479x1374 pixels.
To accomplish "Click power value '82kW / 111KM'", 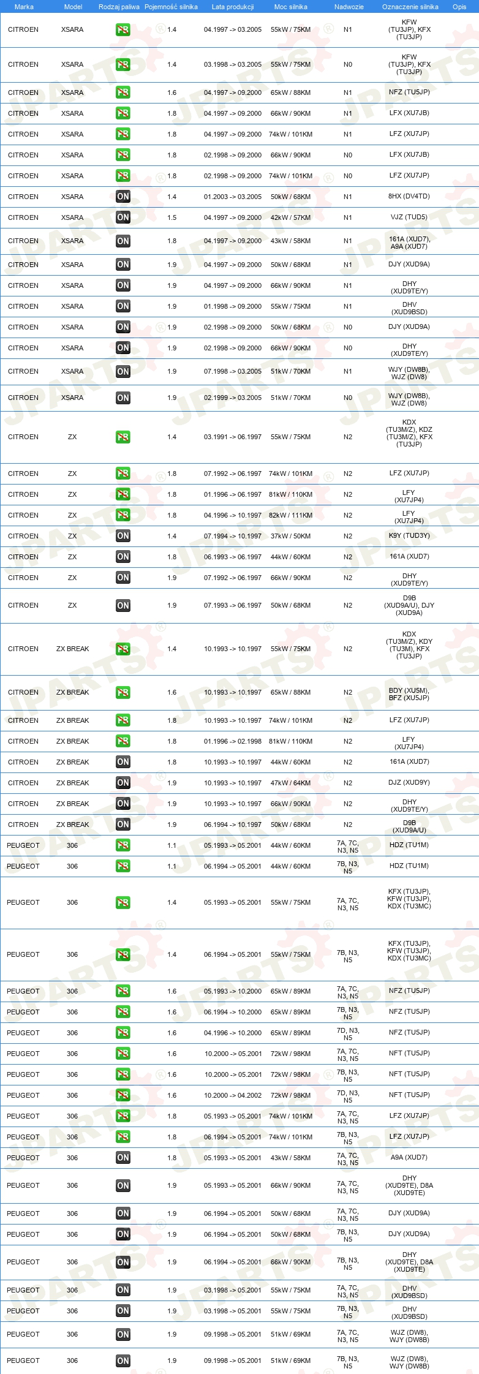I will 290,515.
